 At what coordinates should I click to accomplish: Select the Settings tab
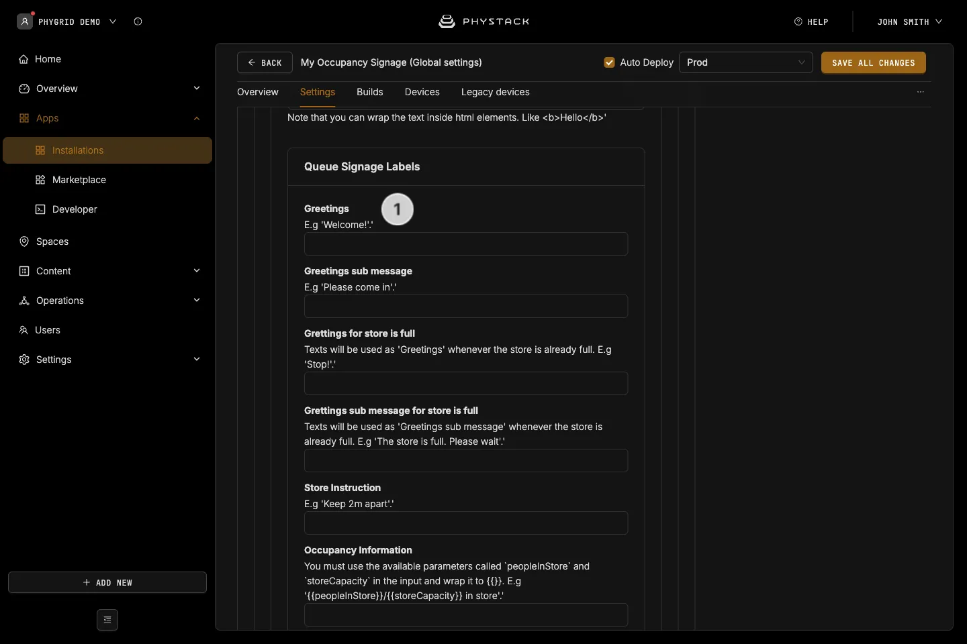coord(318,92)
